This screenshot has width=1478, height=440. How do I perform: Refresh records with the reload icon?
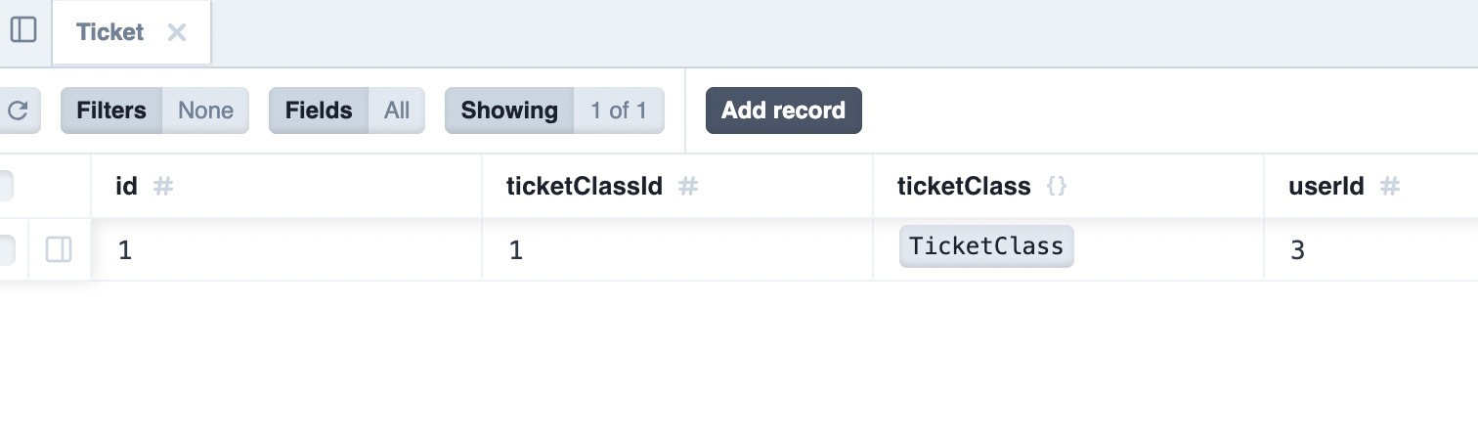(17, 110)
